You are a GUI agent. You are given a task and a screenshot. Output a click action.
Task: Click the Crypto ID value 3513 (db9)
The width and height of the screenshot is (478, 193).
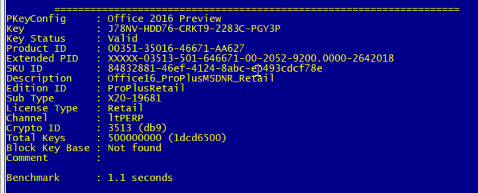(x=137, y=128)
